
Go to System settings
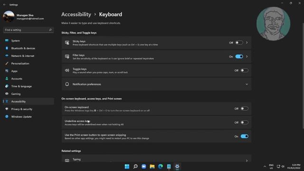click(x=28, y=40)
